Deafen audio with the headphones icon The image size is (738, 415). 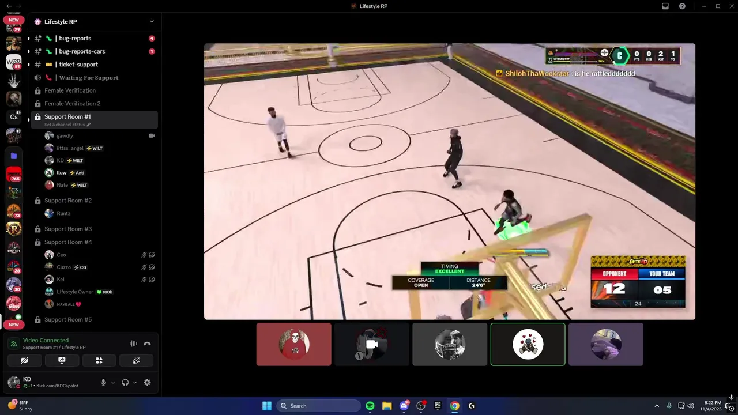[x=125, y=382]
